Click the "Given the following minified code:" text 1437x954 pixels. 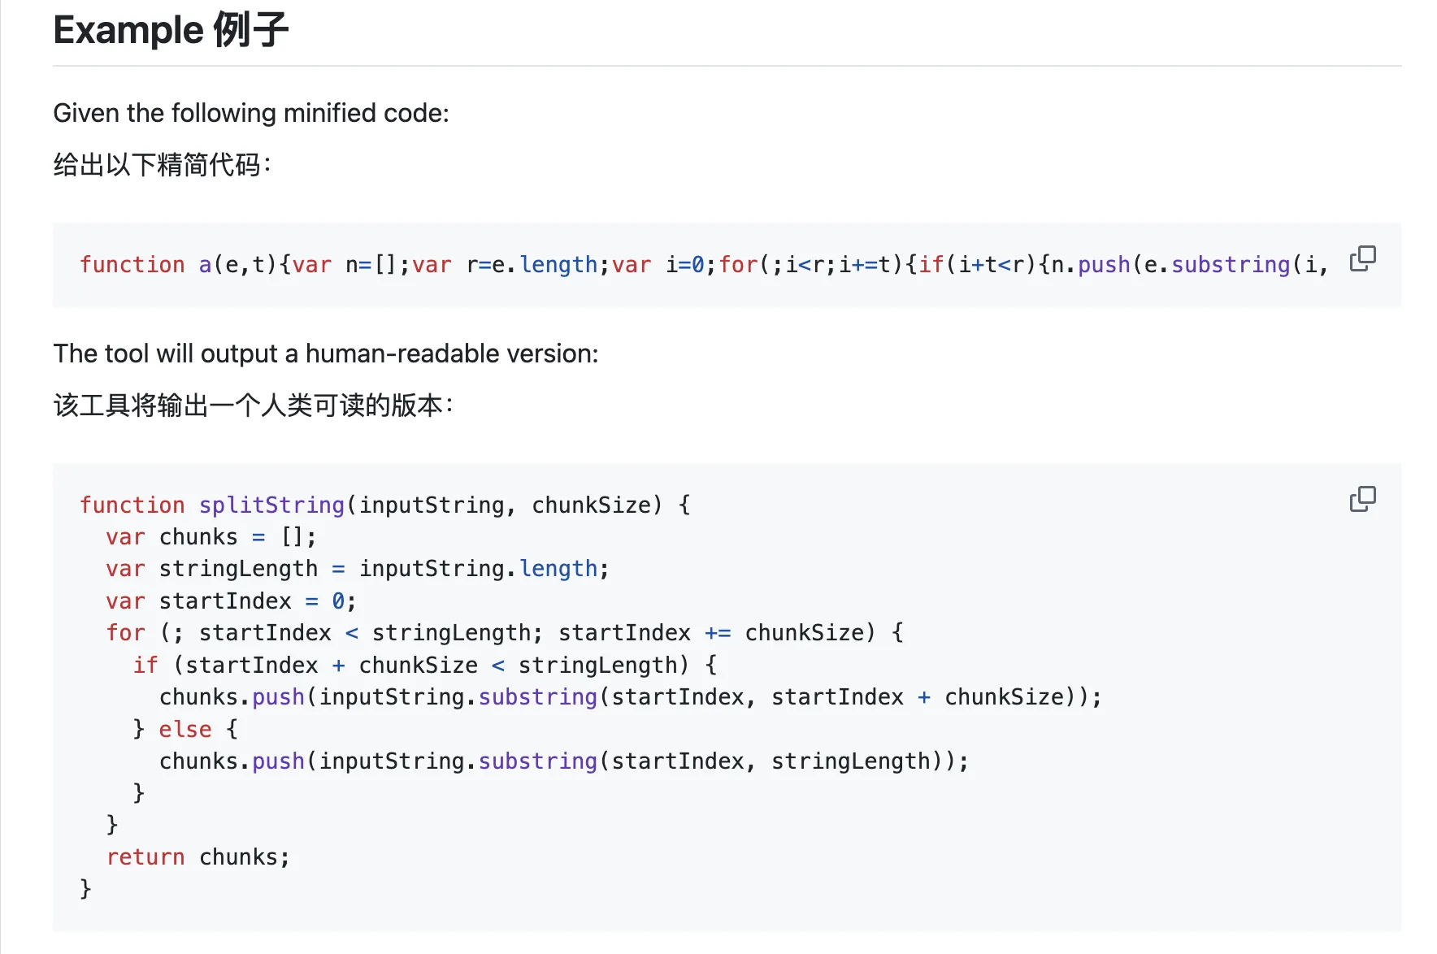pos(251,113)
